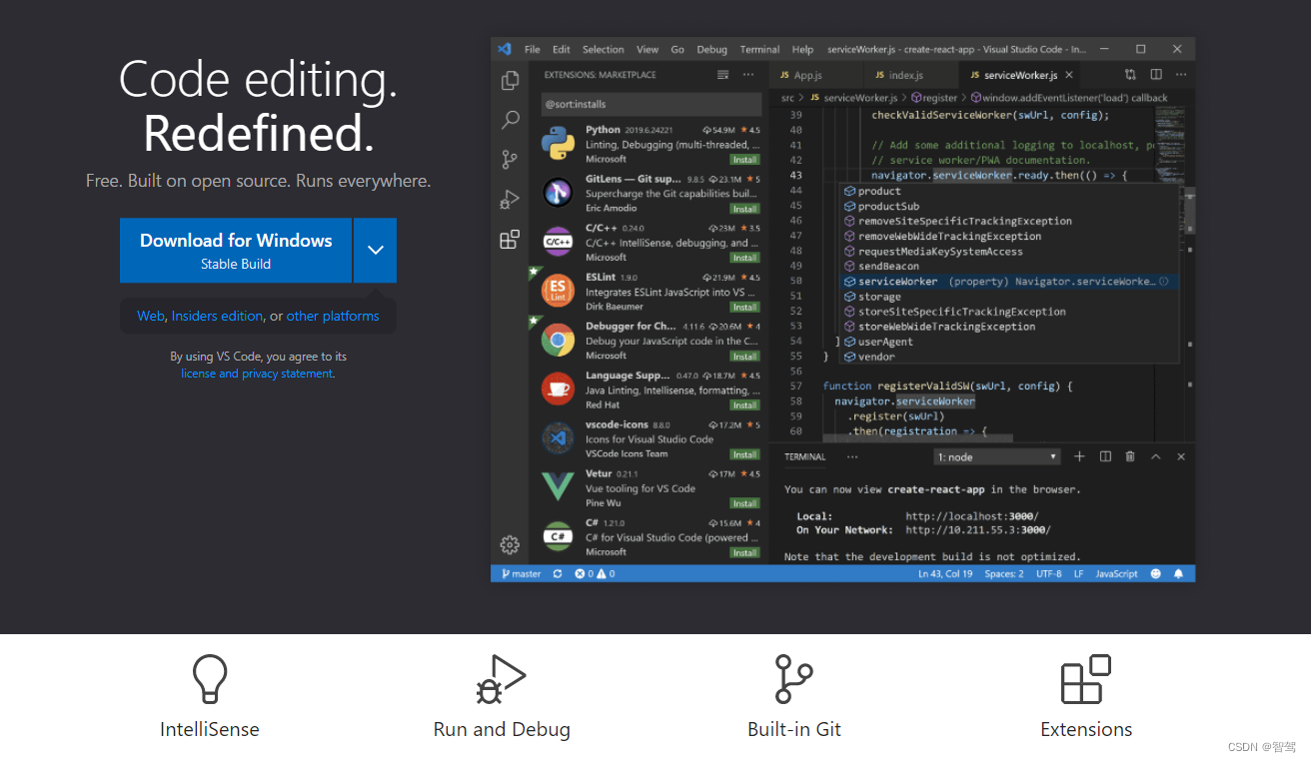Open the editor more actions ellipsis
1311x762 pixels.
click(1181, 75)
